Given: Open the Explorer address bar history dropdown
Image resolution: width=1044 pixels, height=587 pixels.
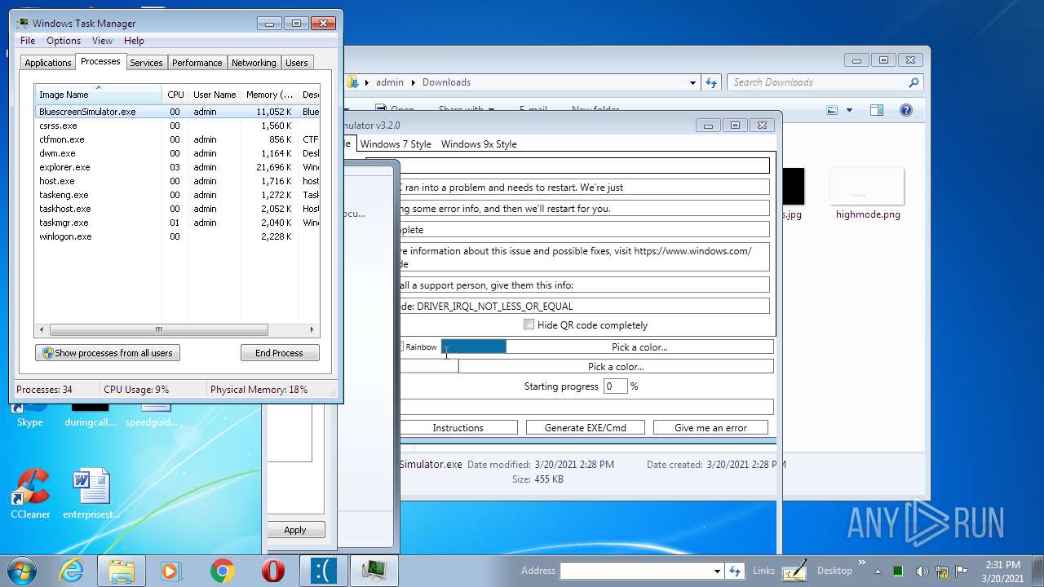Looking at the screenshot, I should coord(692,82).
